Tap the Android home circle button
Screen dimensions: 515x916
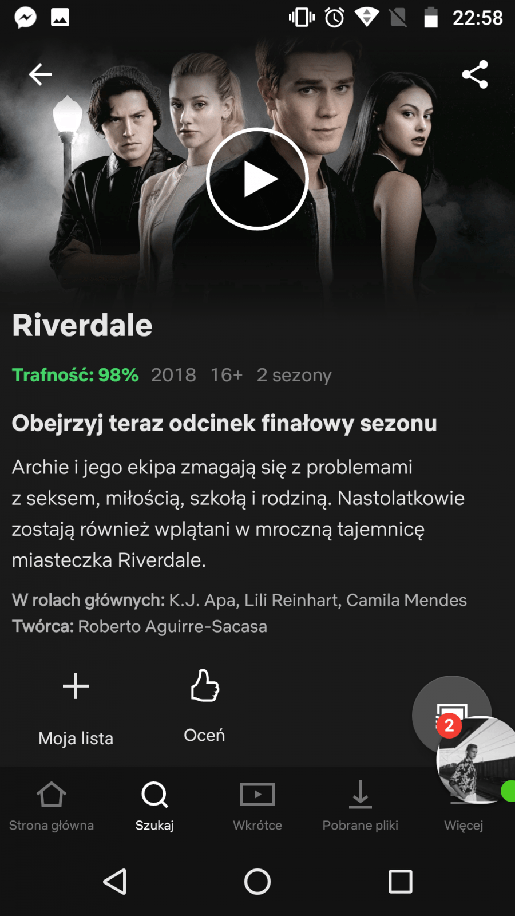[x=257, y=882]
